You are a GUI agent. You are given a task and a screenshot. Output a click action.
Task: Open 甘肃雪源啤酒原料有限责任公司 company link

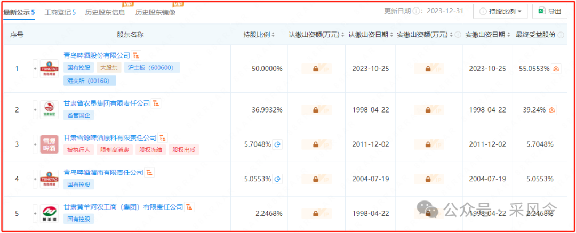tap(110, 138)
